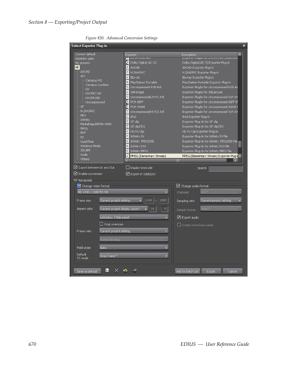
Task: Select the AVCHD exporter icon
Action: coord(127,67)
